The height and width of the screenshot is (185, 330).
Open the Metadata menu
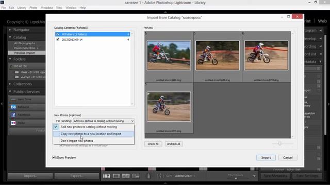[x=46, y=8]
